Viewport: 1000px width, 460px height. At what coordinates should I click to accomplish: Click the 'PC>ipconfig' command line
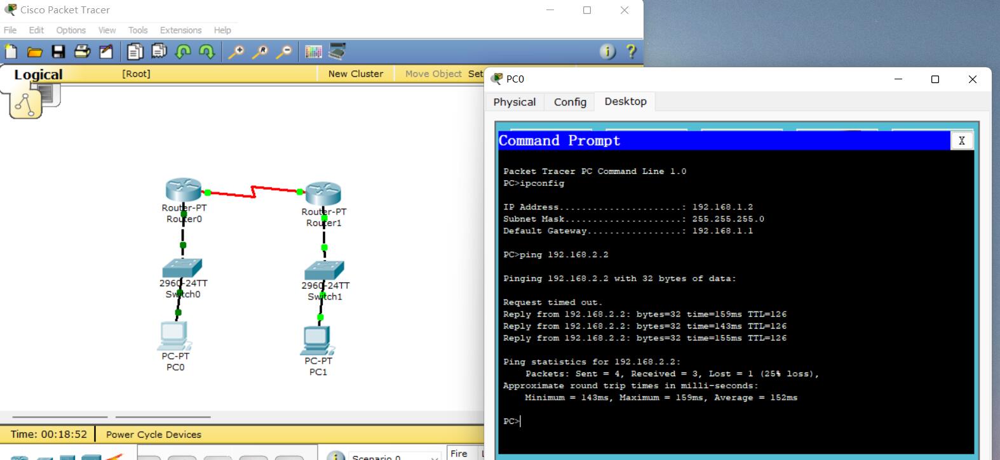534,183
